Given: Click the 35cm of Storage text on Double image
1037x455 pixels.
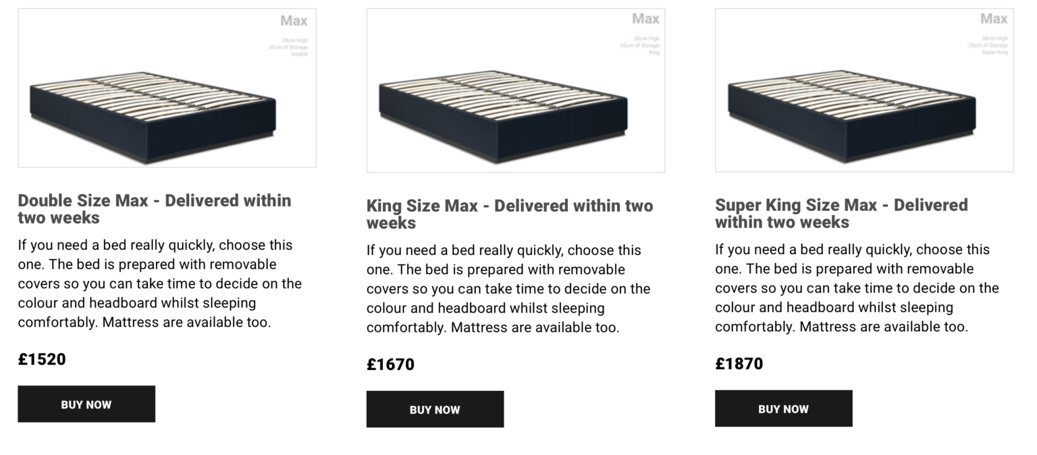Looking at the screenshot, I should click(290, 48).
